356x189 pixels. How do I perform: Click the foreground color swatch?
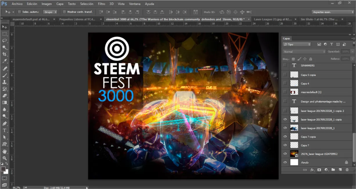pyautogui.click(x=3, y=169)
